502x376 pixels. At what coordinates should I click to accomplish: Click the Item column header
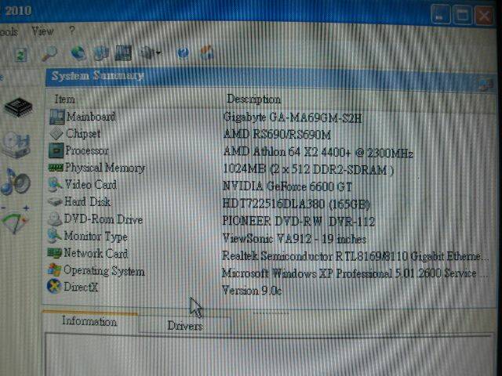tap(65, 99)
